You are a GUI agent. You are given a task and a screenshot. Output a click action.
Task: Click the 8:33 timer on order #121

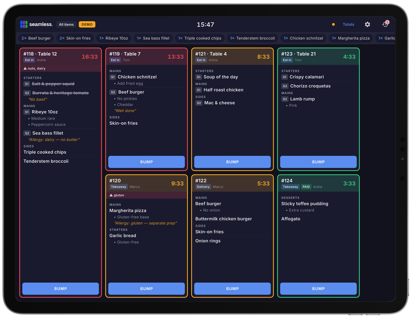tap(263, 57)
